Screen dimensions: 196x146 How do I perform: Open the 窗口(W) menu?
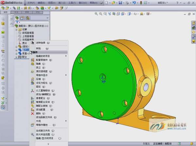[x=83, y=3]
